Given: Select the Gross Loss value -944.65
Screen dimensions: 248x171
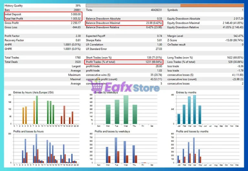Looking at the screenshot, I should pos(76,27).
